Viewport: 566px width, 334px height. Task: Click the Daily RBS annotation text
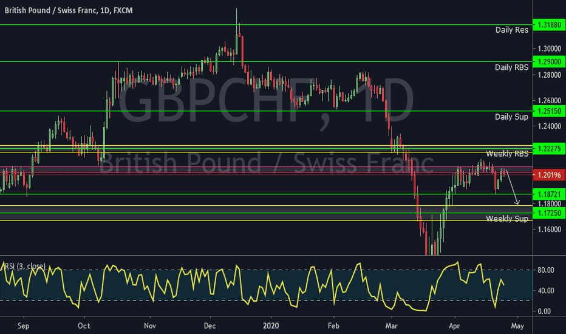(511, 67)
